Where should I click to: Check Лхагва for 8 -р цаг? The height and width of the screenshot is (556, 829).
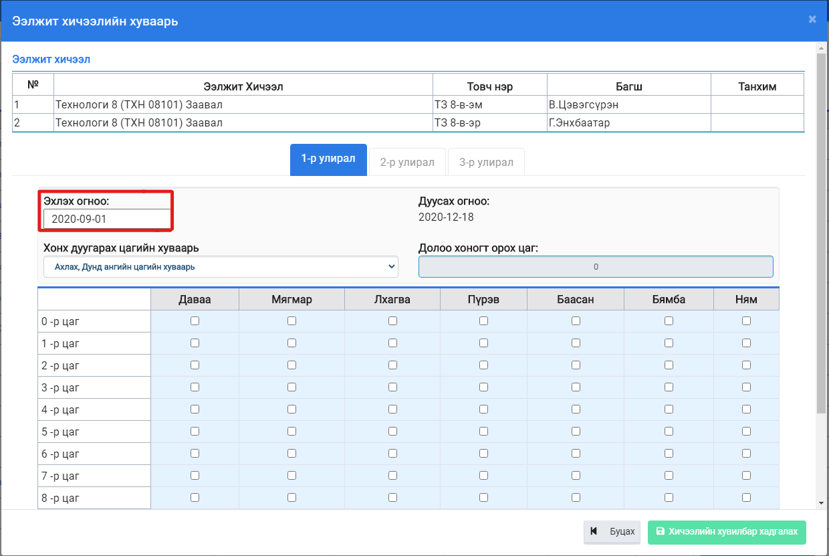click(x=392, y=498)
